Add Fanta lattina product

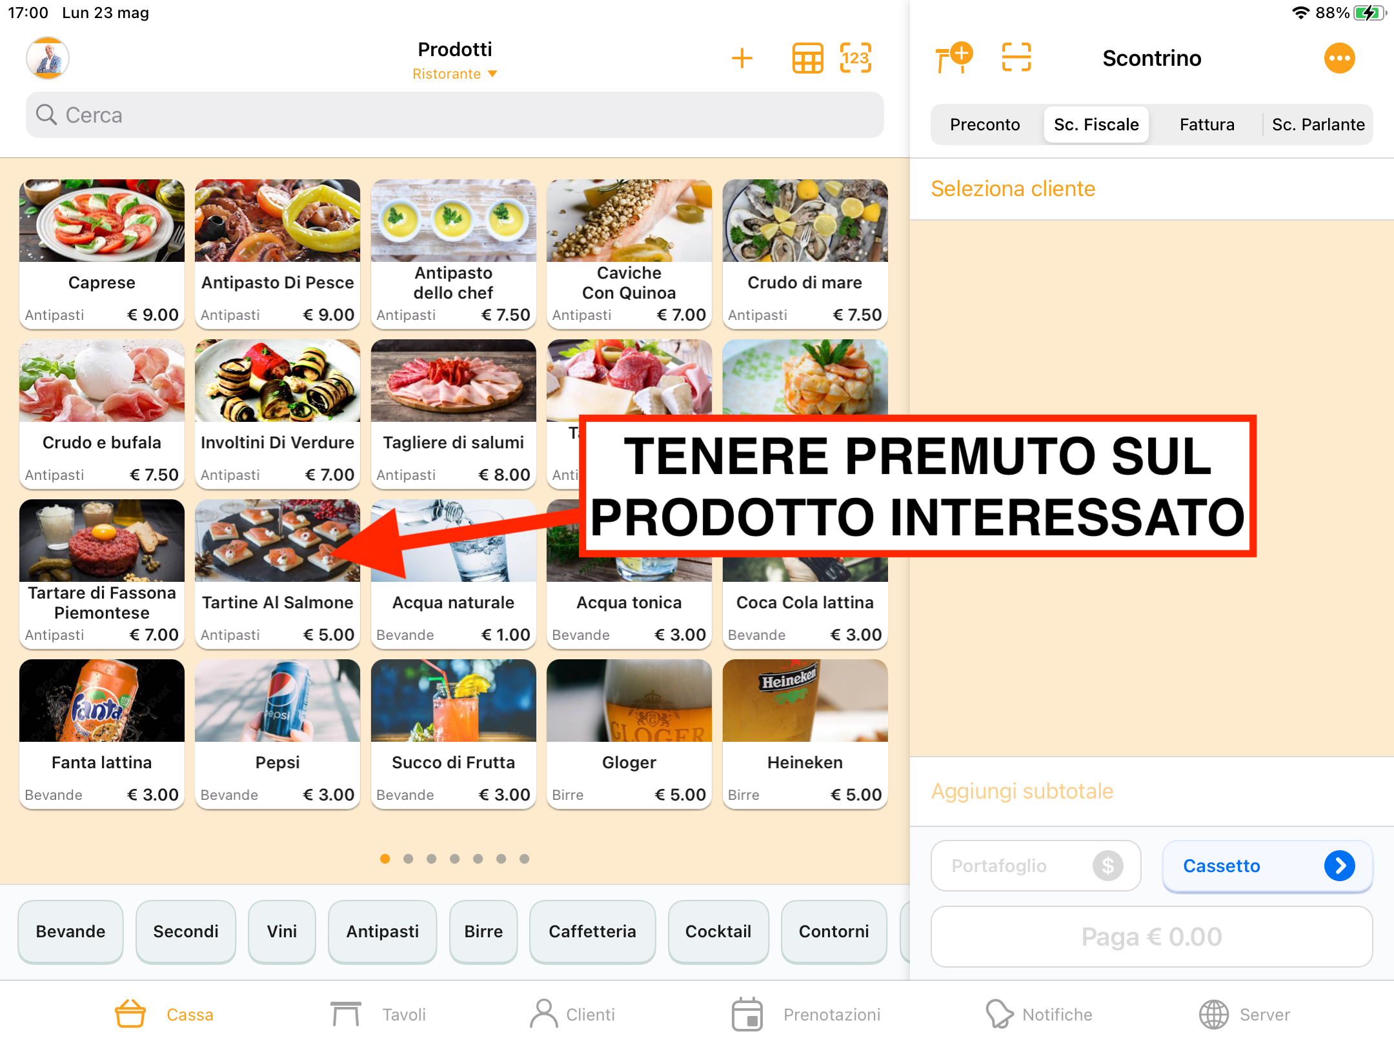pyautogui.click(x=102, y=733)
